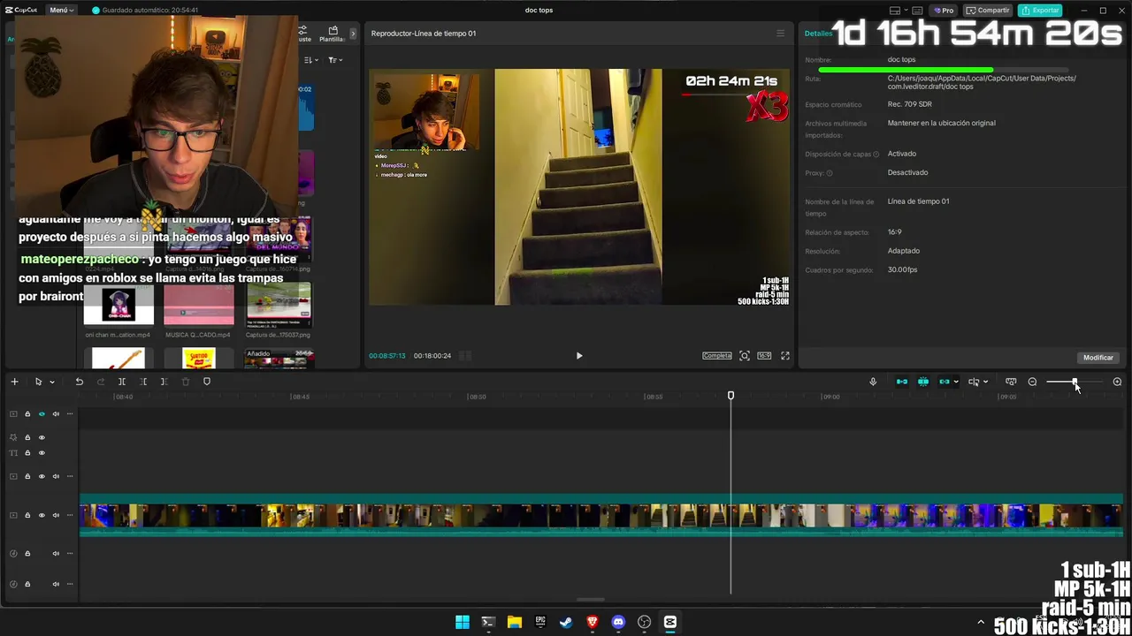Image resolution: width=1132 pixels, height=636 pixels.
Task: Delete the clip part right of the playhead
Action: 164,382
